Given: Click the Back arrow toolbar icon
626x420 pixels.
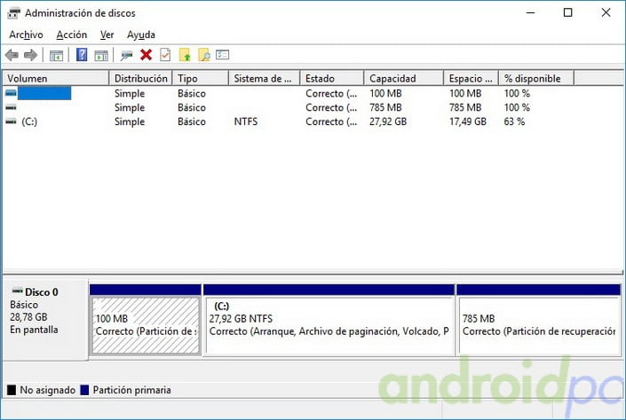Looking at the screenshot, I should click(x=12, y=55).
